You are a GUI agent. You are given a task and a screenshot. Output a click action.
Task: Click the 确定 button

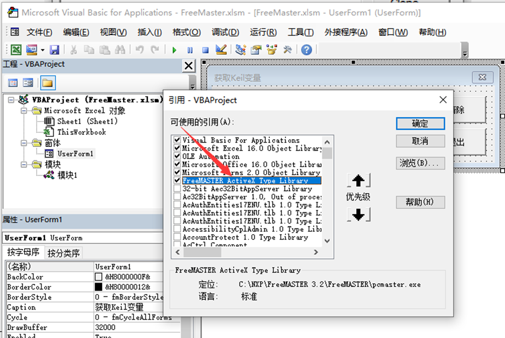click(x=420, y=124)
